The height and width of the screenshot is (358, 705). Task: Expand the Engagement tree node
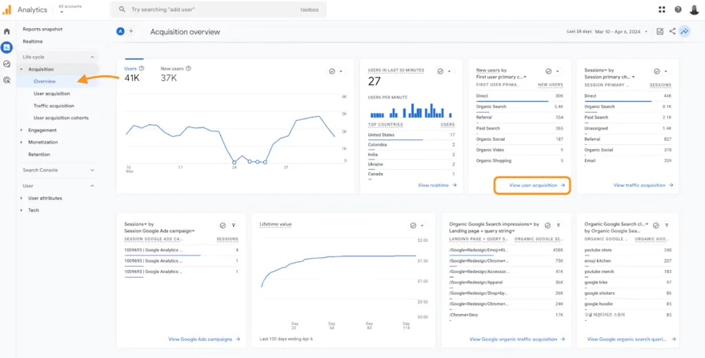(21, 130)
